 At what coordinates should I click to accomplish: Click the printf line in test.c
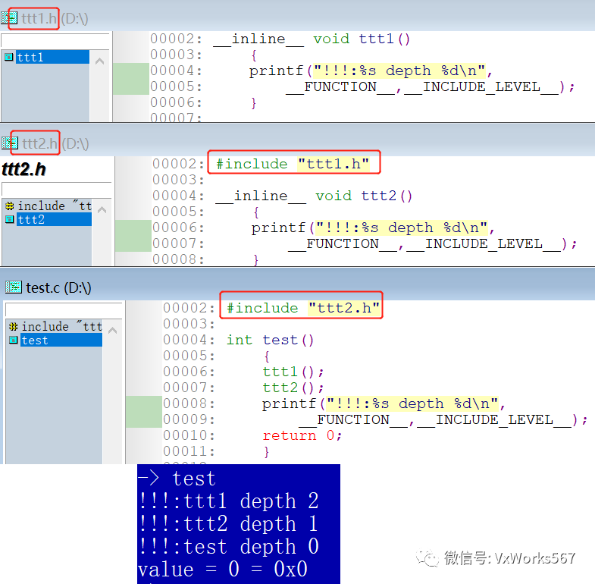click(384, 403)
